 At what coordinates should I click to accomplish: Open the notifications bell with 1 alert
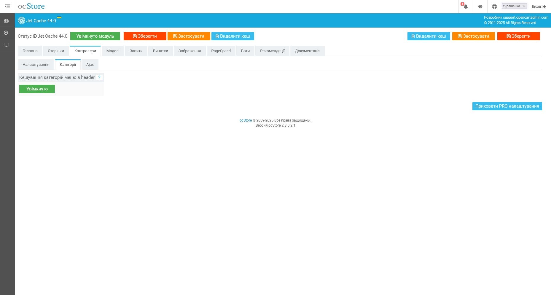[x=465, y=6]
